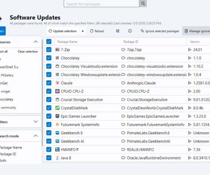Choose Package Name search mode
210x175 pixels.
(11, 147)
